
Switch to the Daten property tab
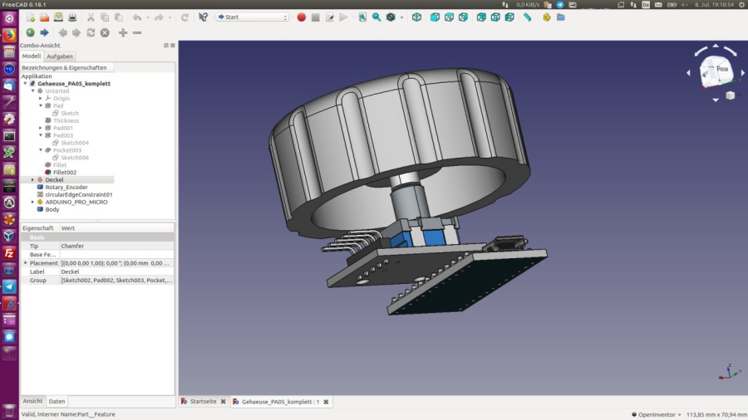coord(57,401)
